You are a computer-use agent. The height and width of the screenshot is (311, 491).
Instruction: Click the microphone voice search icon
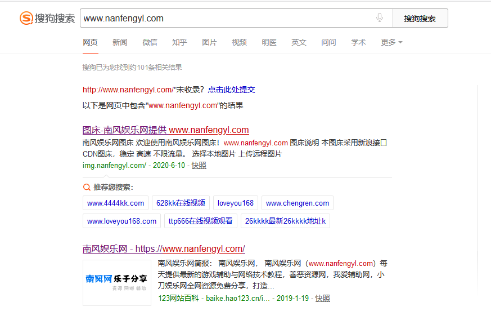(380, 18)
